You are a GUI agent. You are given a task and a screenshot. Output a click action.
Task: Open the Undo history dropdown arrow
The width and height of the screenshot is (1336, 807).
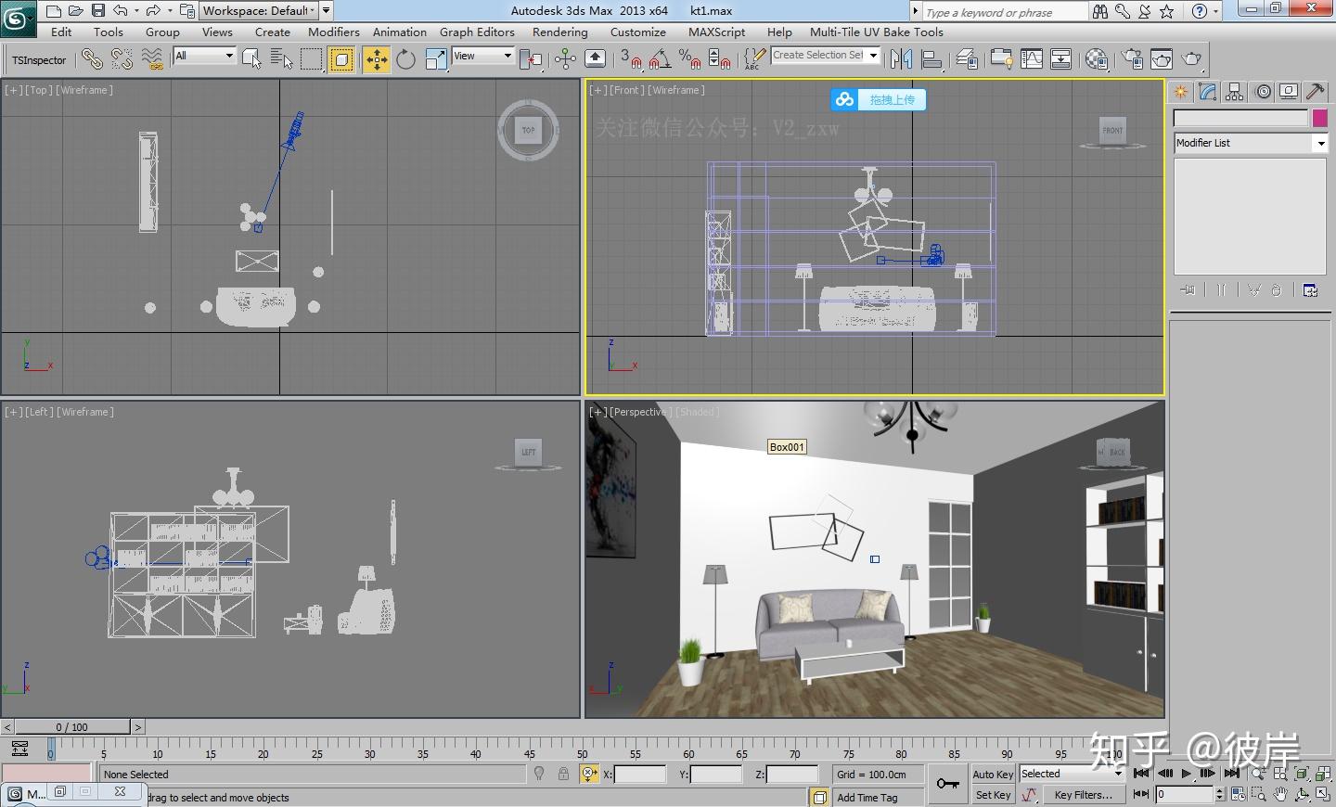pos(136,11)
